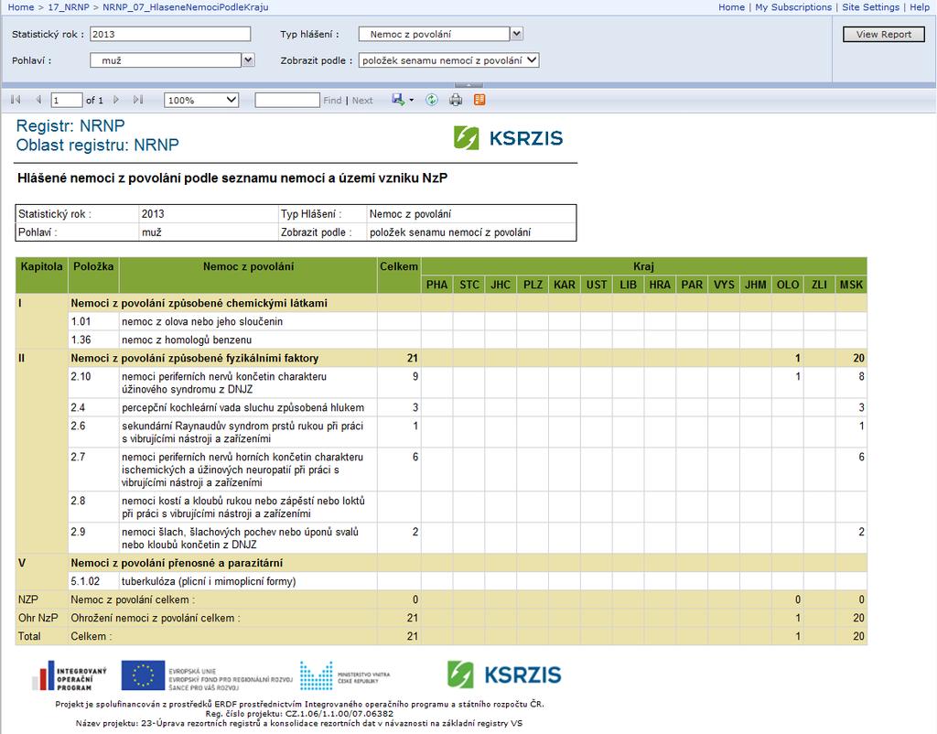The width and height of the screenshot is (937, 734).
Task: Open the Typ hlášení dropdown arrow
Action: point(517,34)
